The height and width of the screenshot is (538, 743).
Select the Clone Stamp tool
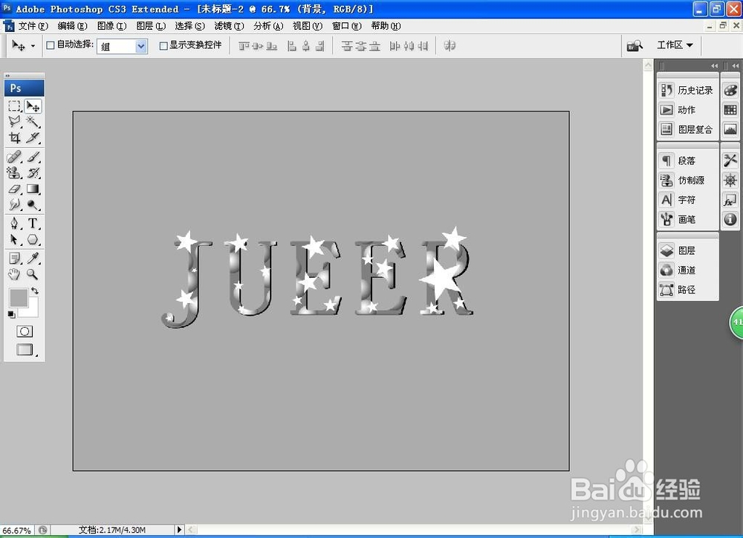pyautogui.click(x=14, y=172)
